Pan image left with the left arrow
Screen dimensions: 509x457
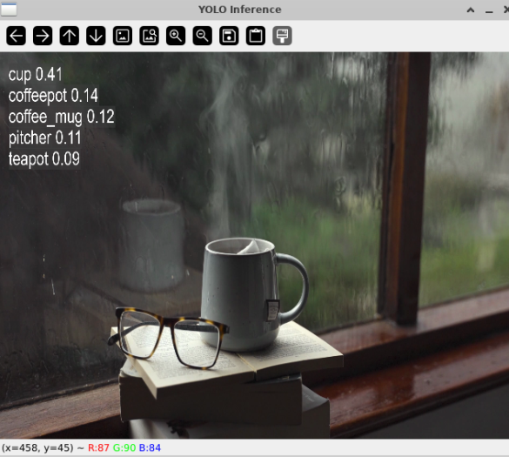16,36
